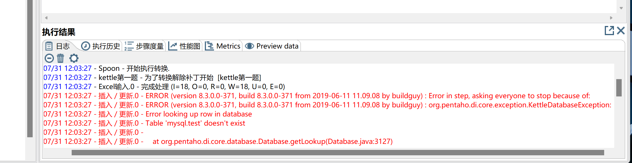Click the chart icon on 性能图
Image resolution: width=632 pixels, height=163 pixels.
click(173, 46)
